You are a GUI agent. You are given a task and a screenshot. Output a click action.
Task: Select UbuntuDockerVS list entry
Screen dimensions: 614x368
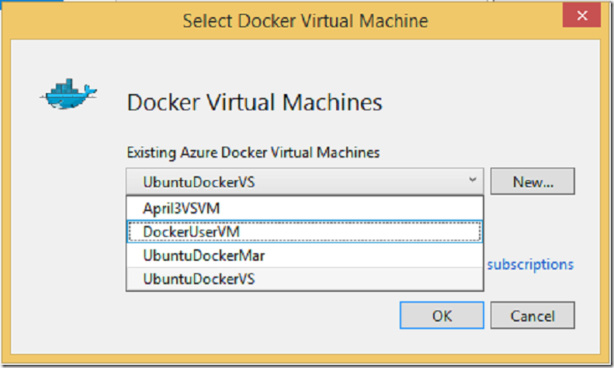tap(304, 279)
